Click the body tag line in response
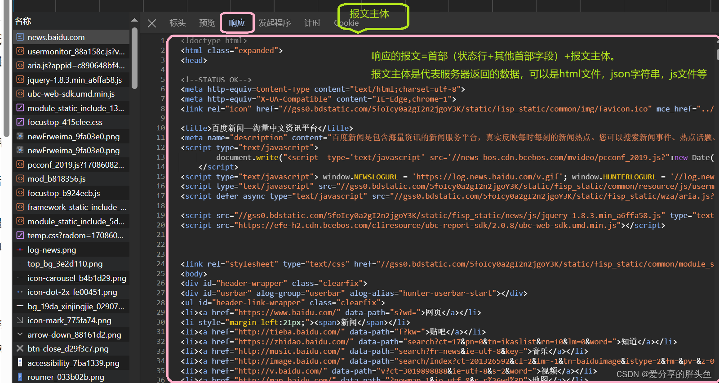The width and height of the screenshot is (719, 383). point(194,274)
